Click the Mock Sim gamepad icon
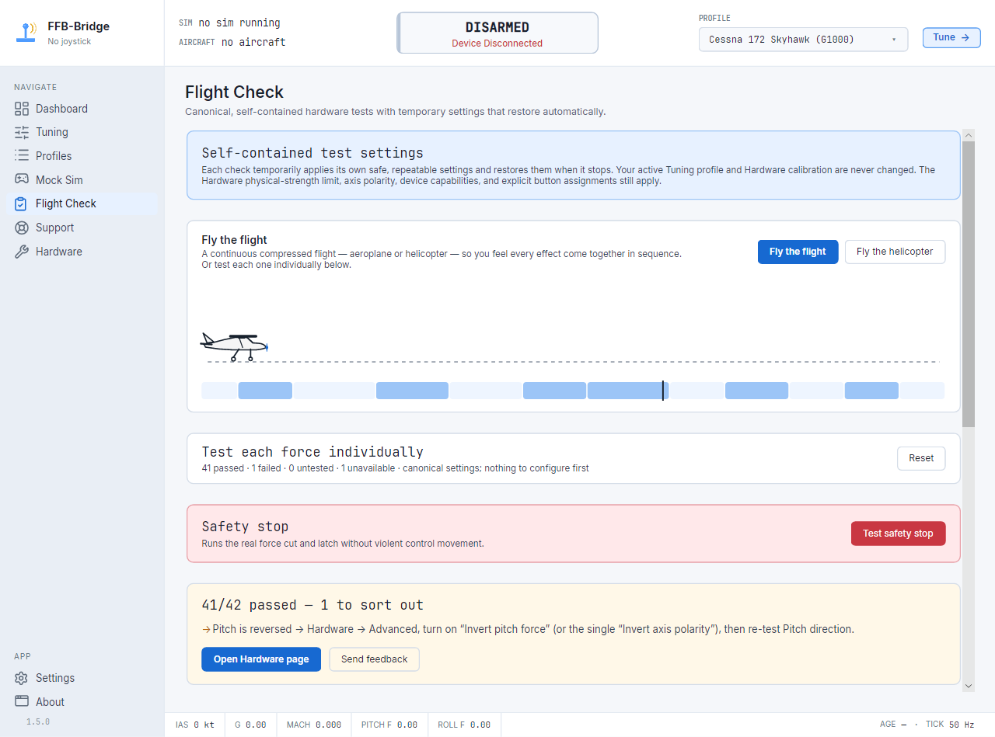The image size is (995, 737). pos(22,179)
